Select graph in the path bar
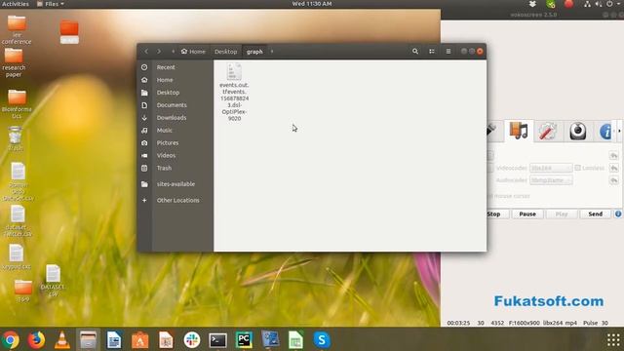The height and width of the screenshot is (351, 624). click(x=254, y=52)
